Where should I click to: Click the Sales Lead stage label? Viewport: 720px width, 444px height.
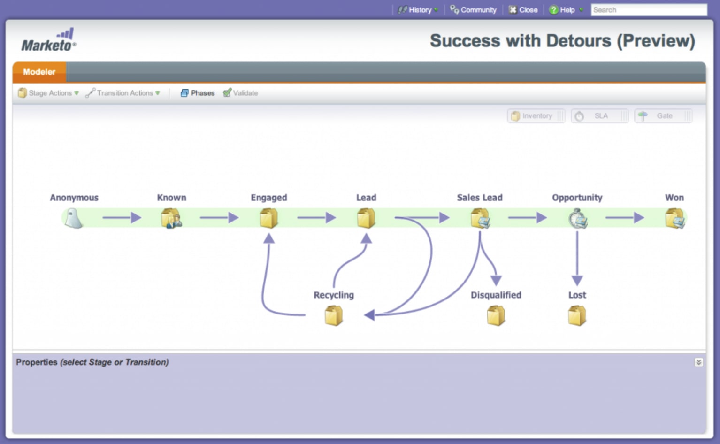click(x=480, y=198)
